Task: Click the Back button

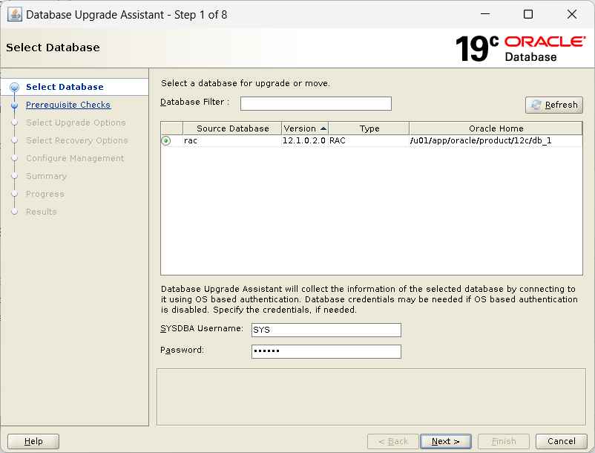Action: click(393, 441)
